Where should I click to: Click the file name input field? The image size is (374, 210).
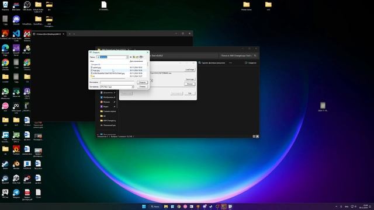point(117,82)
